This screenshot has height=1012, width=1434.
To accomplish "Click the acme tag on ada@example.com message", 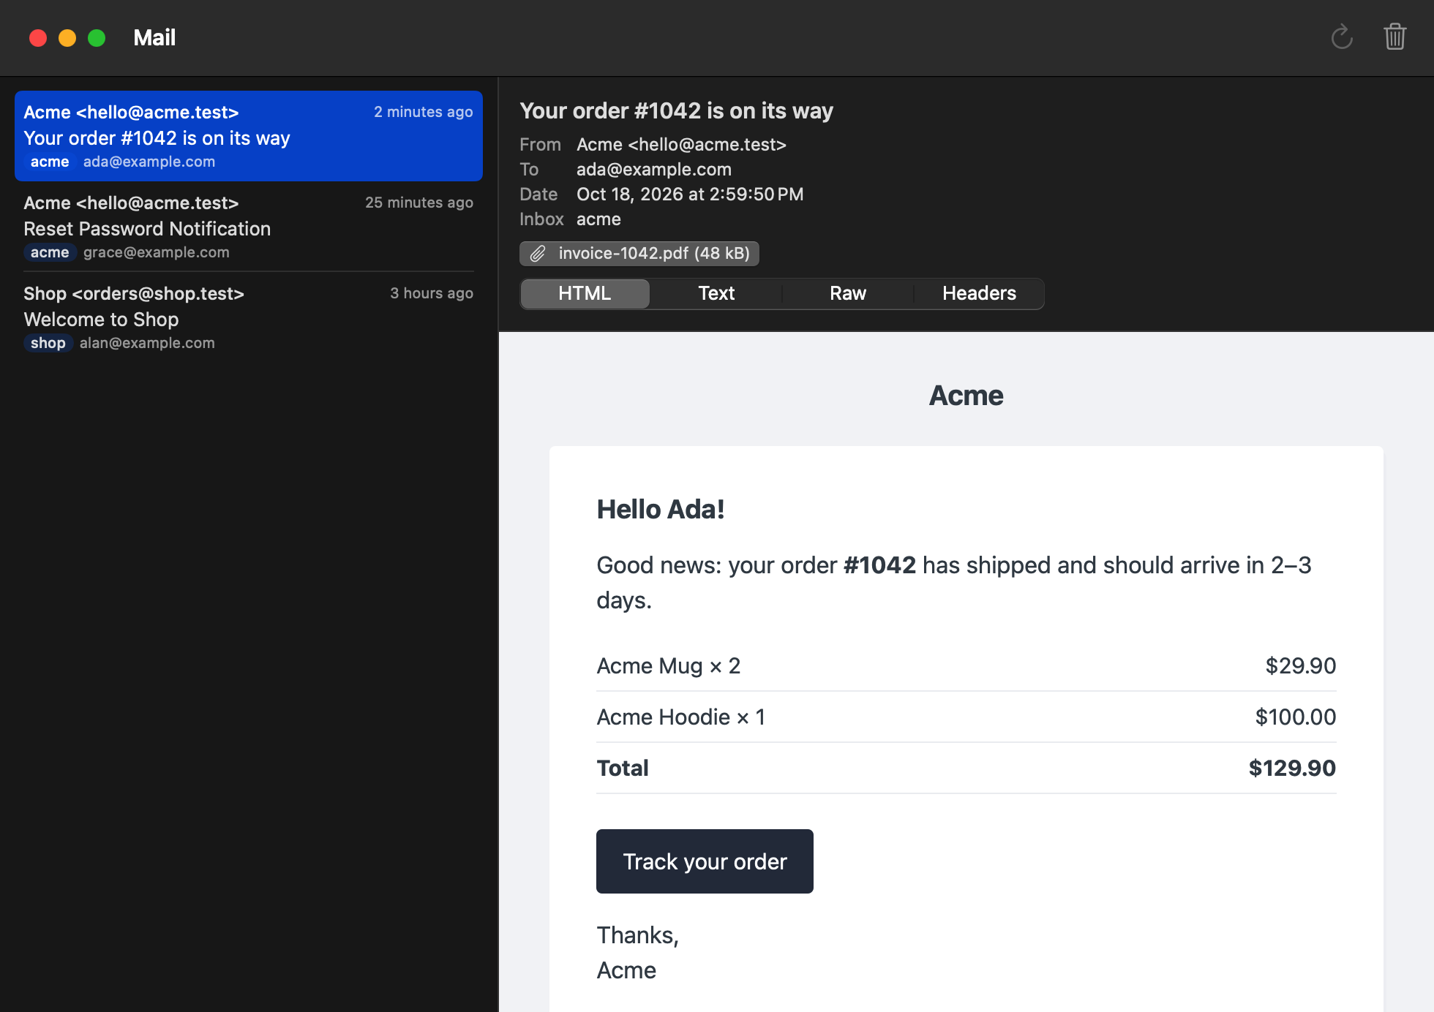I will point(50,162).
